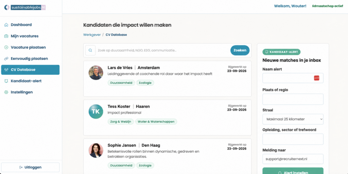
Task: Click the Dashboard house icon
Action: [x=6, y=25]
